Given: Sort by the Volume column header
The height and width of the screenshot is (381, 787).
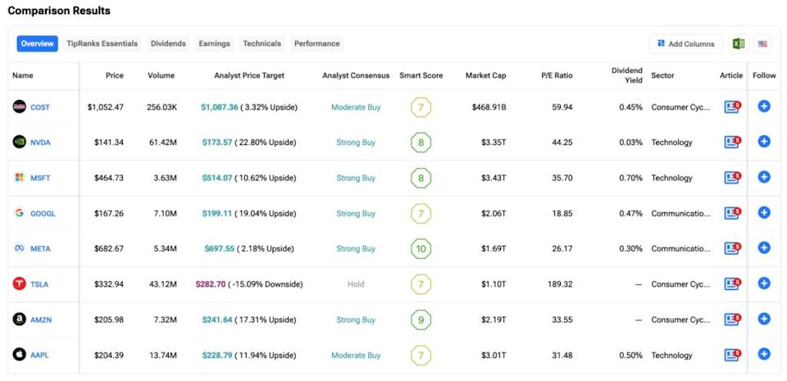Looking at the screenshot, I should tap(161, 75).
